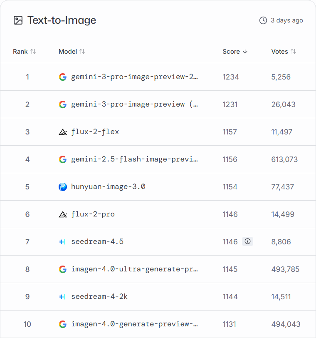
Task: Click the Google logo beside imagen-4.0-ultra-generate
Action: click(x=63, y=269)
